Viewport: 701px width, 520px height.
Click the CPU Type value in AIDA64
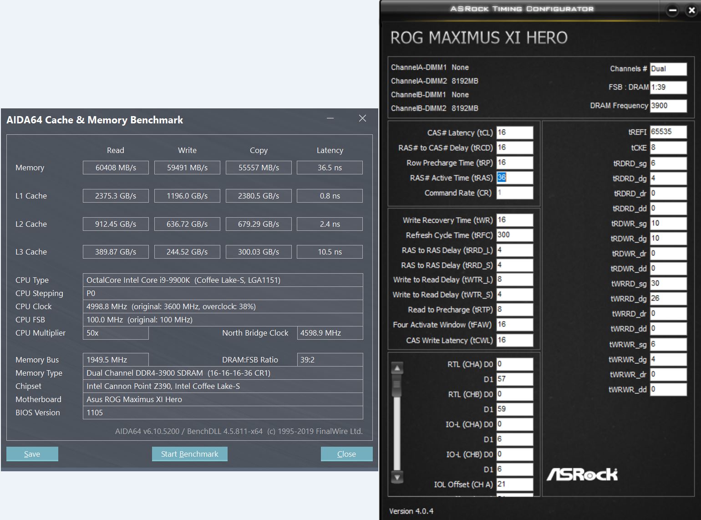click(223, 280)
